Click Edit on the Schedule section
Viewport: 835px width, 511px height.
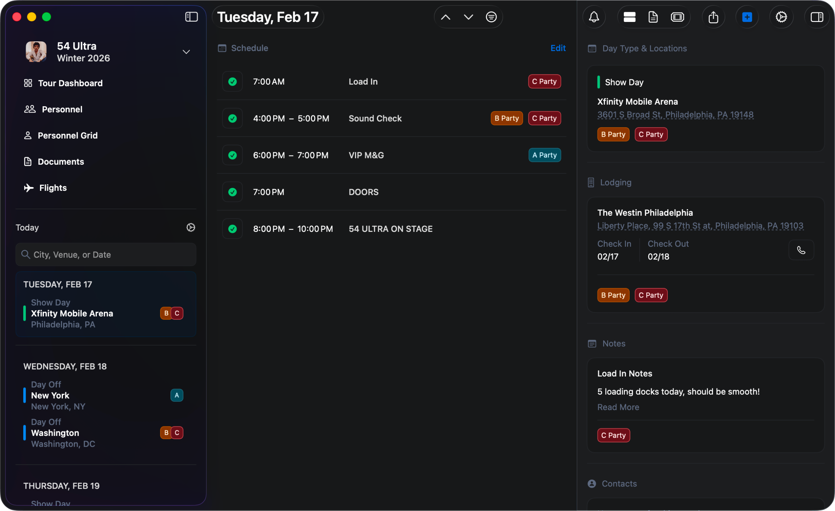click(x=557, y=48)
